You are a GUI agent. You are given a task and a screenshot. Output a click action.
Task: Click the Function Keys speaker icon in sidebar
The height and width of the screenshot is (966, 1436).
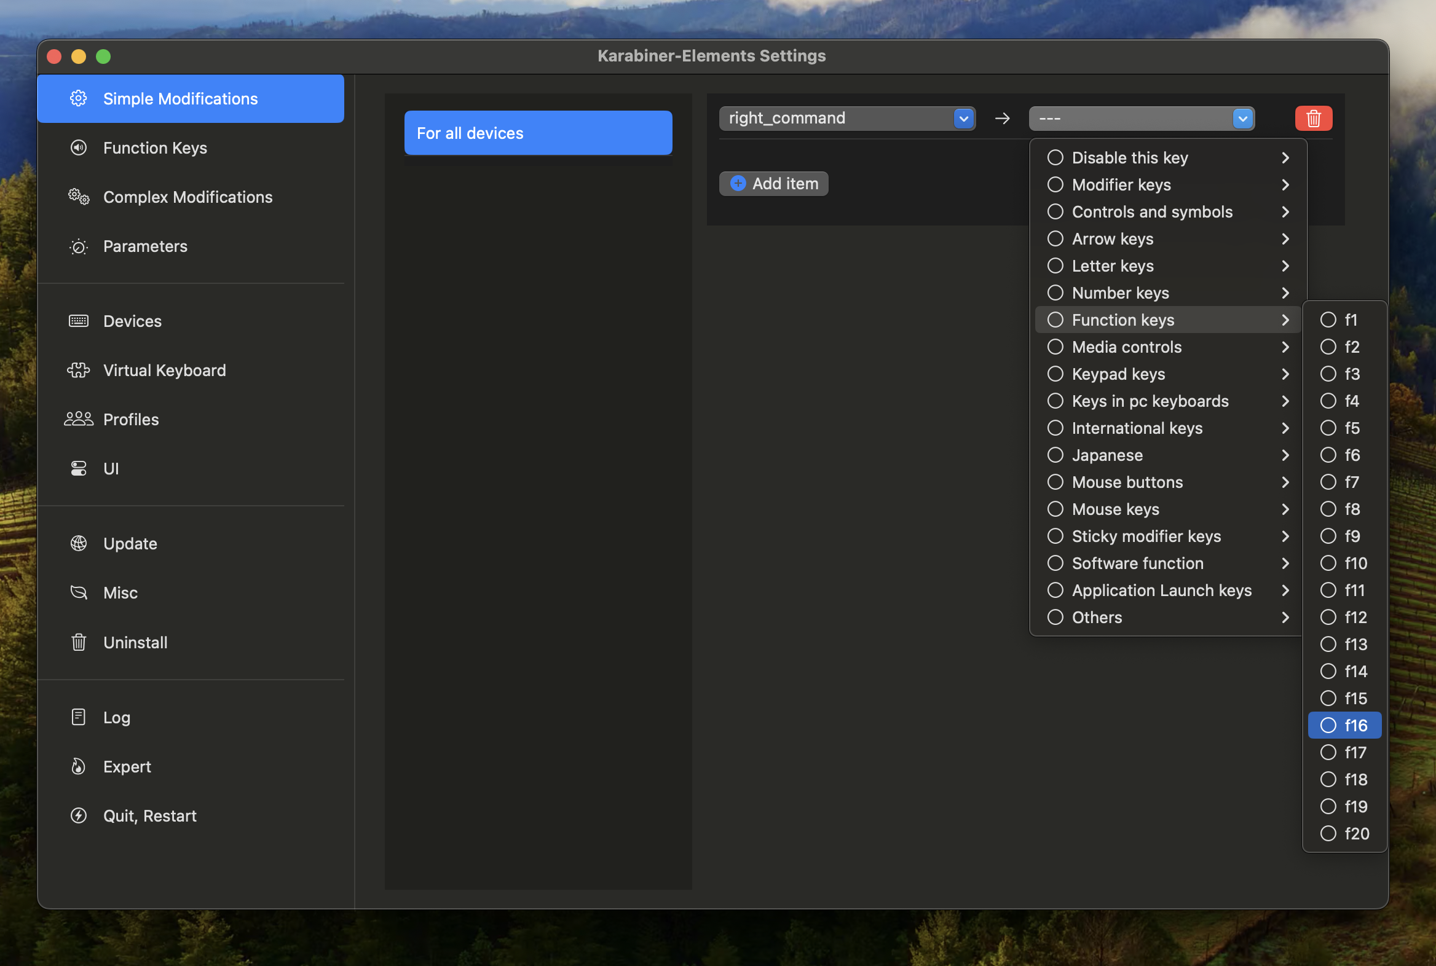(x=78, y=148)
